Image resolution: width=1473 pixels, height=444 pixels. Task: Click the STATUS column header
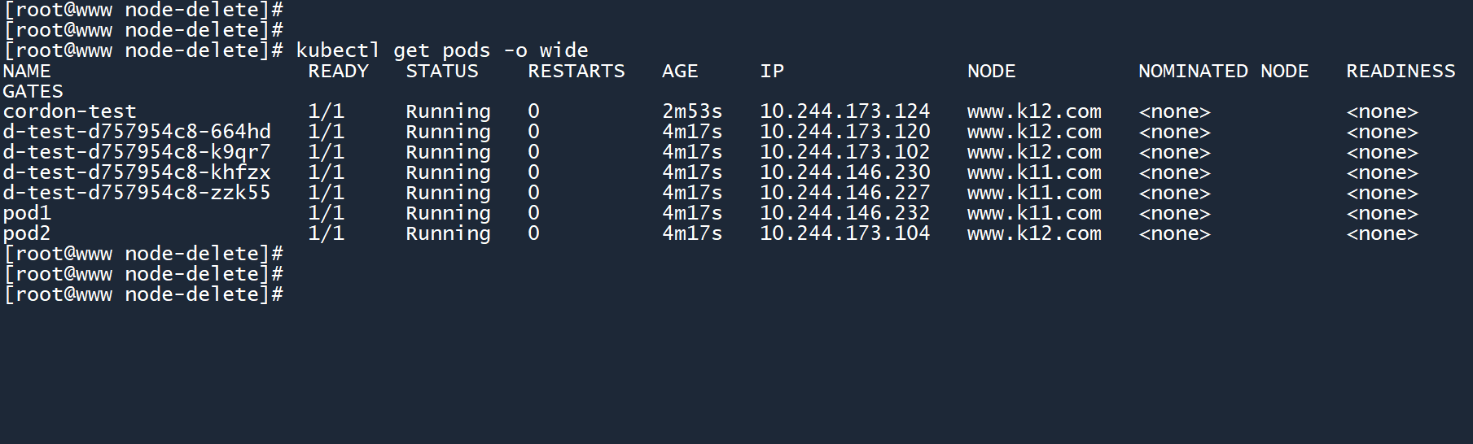click(442, 72)
